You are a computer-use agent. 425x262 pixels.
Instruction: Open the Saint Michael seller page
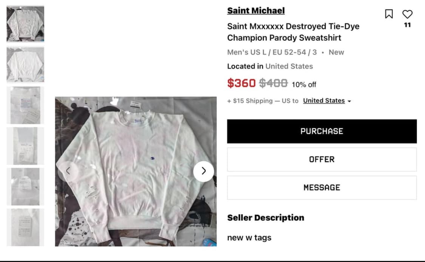tap(255, 11)
